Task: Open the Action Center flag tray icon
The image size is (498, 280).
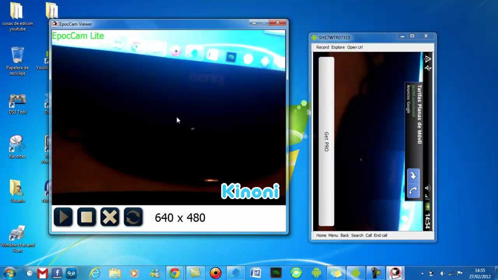Action: (x=460, y=273)
